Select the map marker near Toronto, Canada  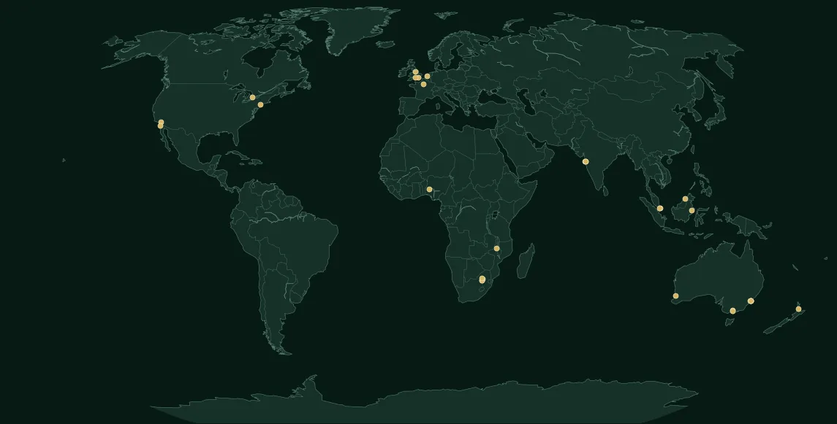pyautogui.click(x=252, y=98)
